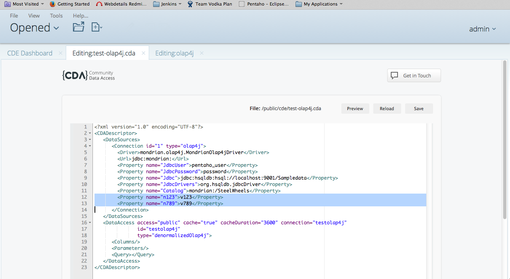Close the Editing:olap4j tab

pyautogui.click(x=201, y=53)
